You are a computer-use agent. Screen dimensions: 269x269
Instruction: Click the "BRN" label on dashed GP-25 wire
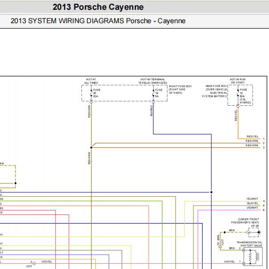[232, 230]
